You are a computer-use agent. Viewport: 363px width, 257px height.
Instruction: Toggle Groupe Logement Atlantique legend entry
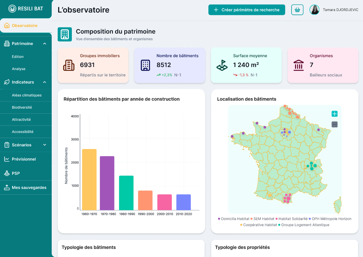(x=303, y=225)
